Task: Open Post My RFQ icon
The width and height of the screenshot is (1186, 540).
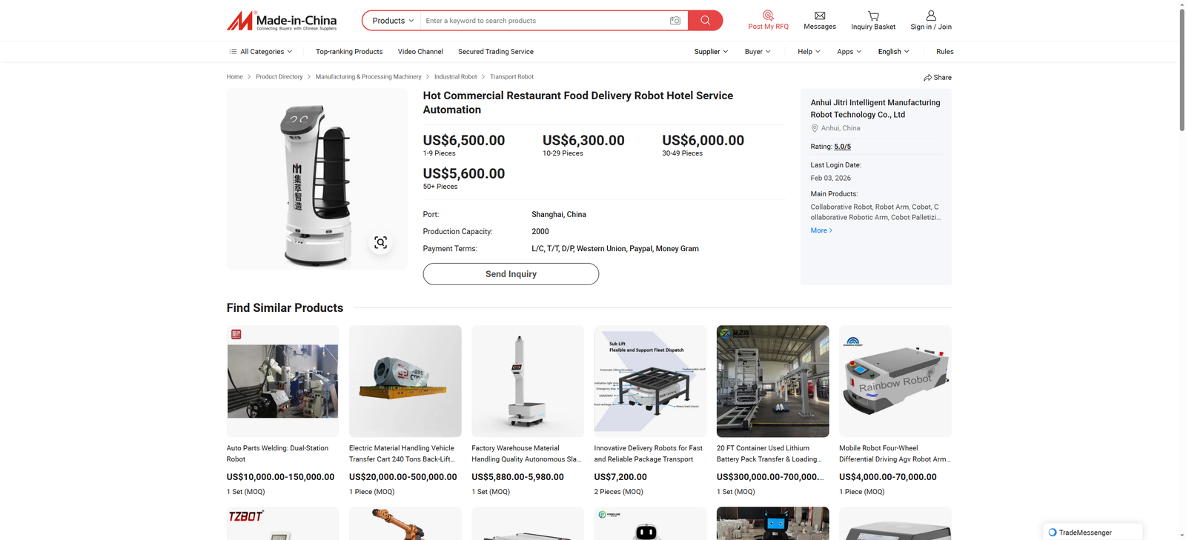Action: coord(768,16)
